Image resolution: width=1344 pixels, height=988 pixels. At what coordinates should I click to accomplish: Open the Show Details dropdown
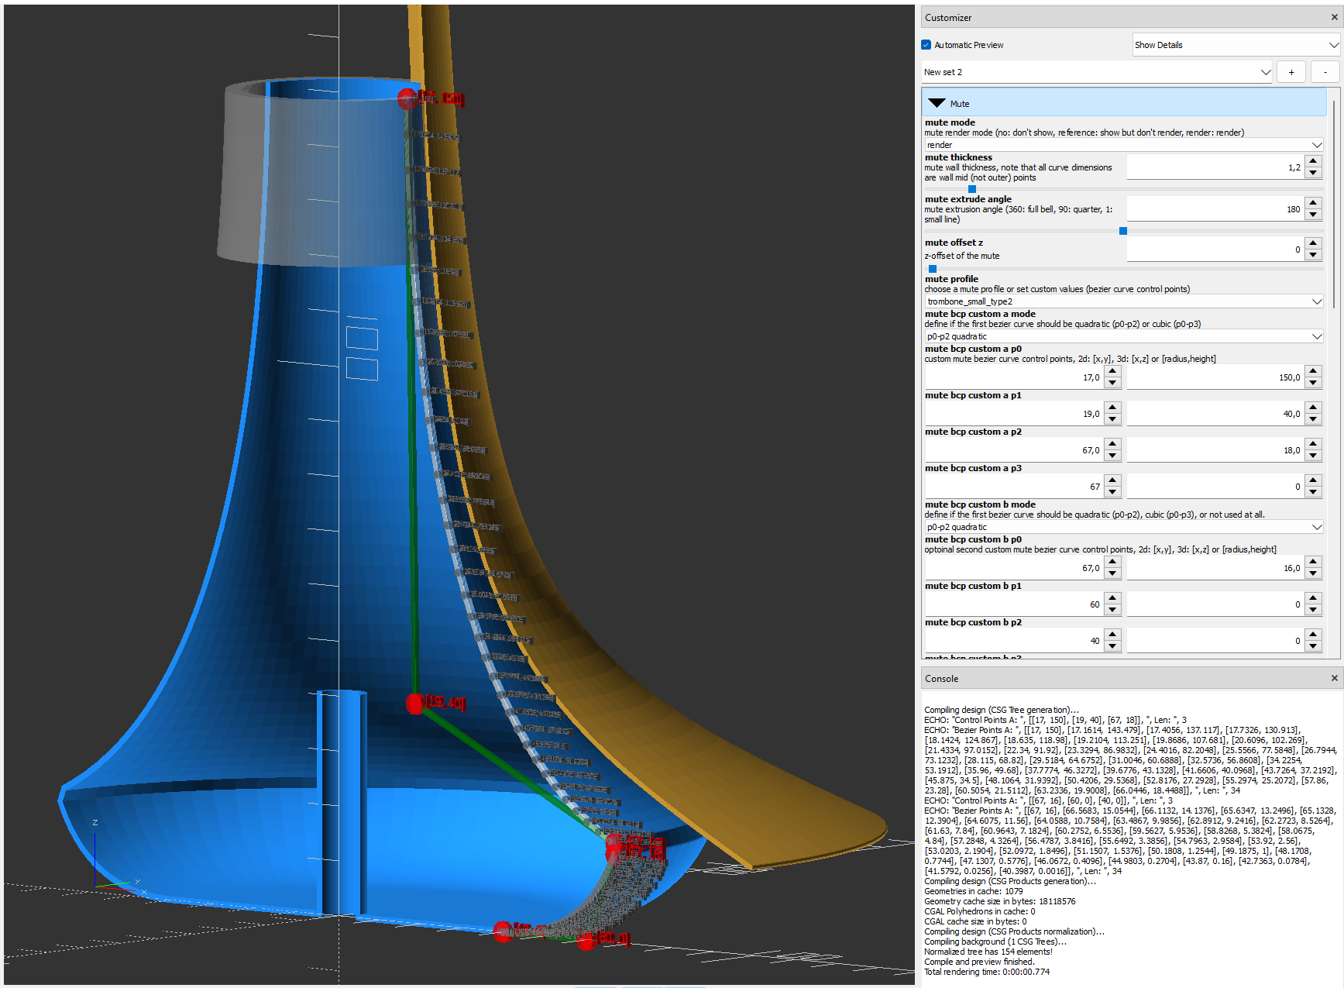tap(1236, 45)
